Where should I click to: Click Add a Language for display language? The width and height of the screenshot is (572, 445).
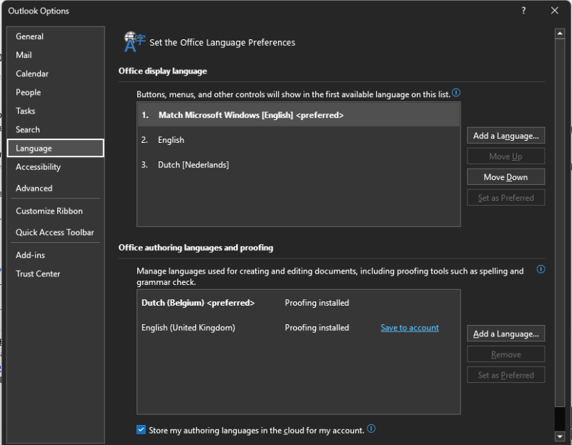point(506,136)
